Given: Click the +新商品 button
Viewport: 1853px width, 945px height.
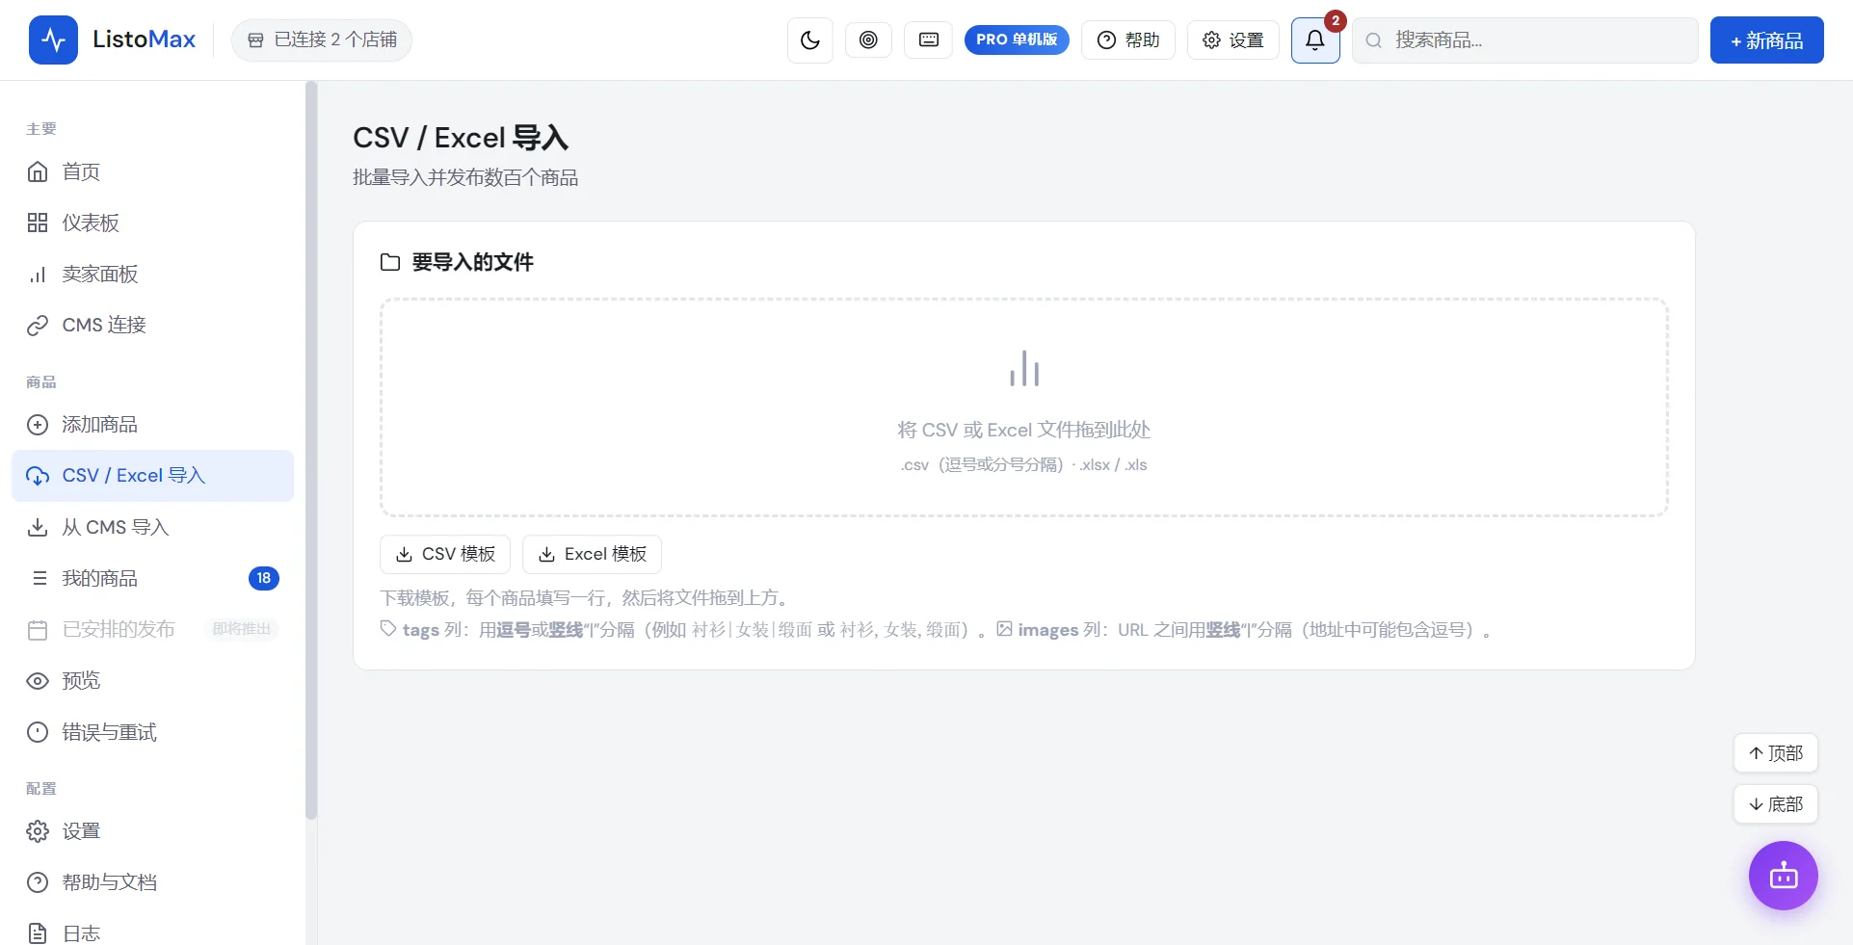Looking at the screenshot, I should (x=1766, y=39).
